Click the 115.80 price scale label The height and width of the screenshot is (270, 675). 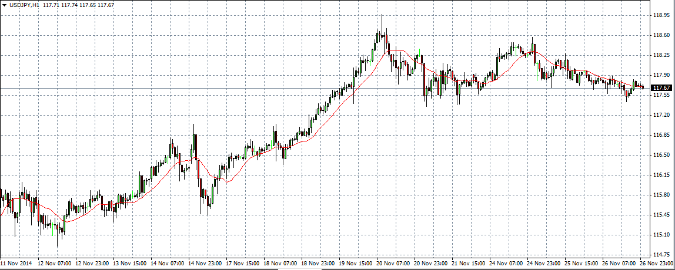pos(661,195)
